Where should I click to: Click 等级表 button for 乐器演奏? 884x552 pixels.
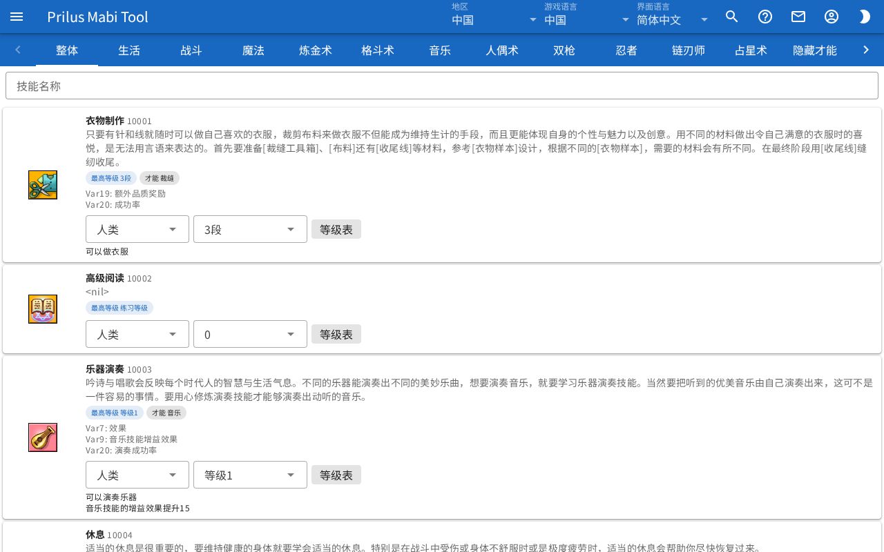(336, 475)
